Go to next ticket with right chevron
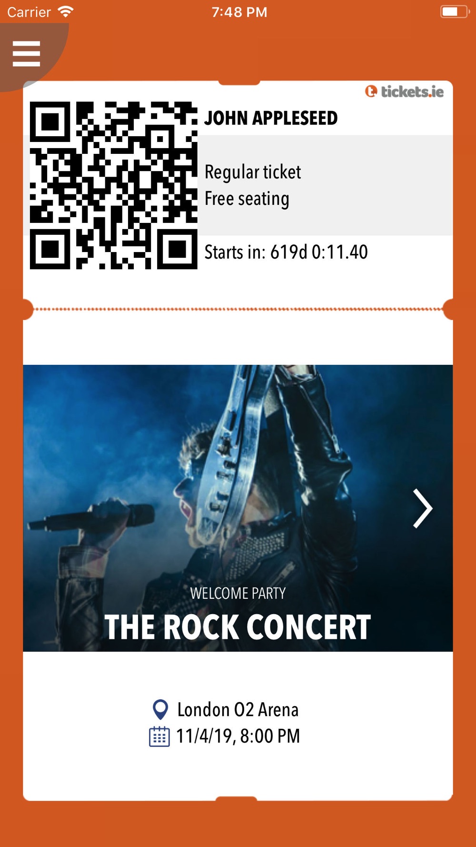The image size is (476, 847). pos(422,508)
